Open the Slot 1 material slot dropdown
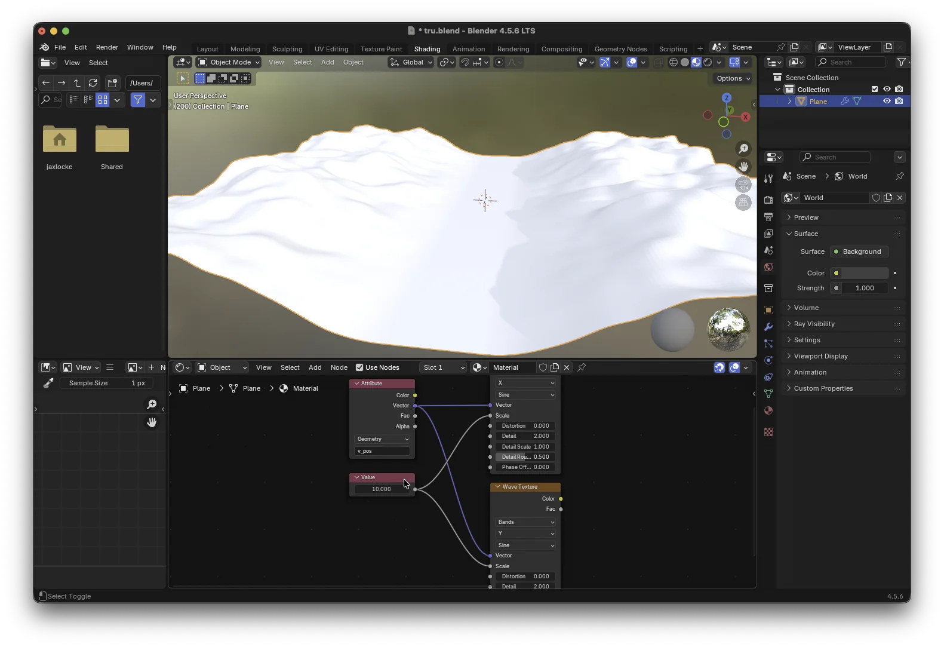Image resolution: width=944 pixels, height=647 pixels. tap(444, 367)
